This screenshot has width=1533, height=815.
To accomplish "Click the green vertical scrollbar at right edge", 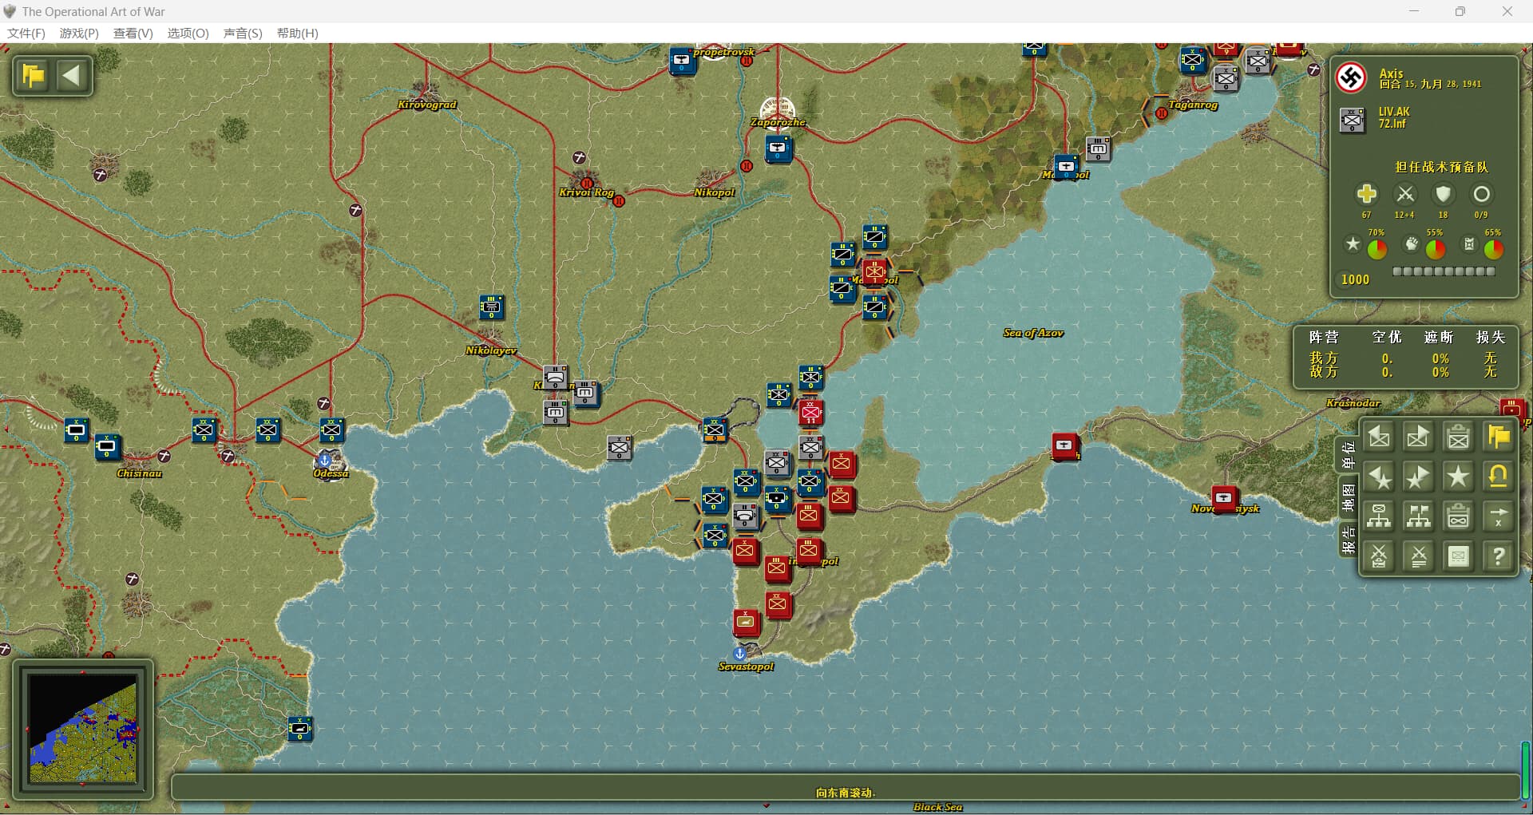I will point(1526,770).
